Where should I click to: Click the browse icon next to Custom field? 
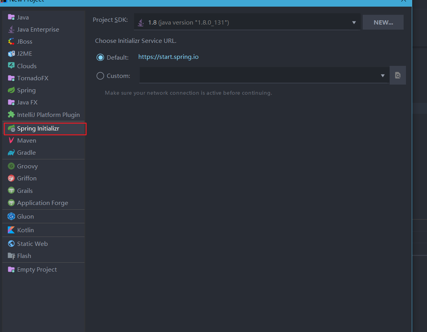(x=398, y=75)
